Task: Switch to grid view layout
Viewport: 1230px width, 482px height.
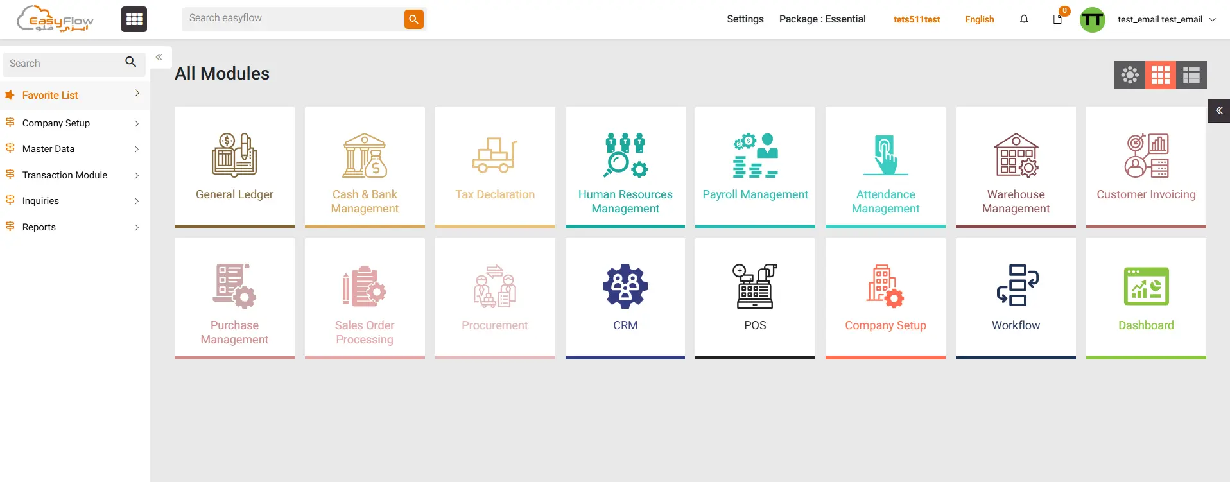Action: click(x=1160, y=75)
